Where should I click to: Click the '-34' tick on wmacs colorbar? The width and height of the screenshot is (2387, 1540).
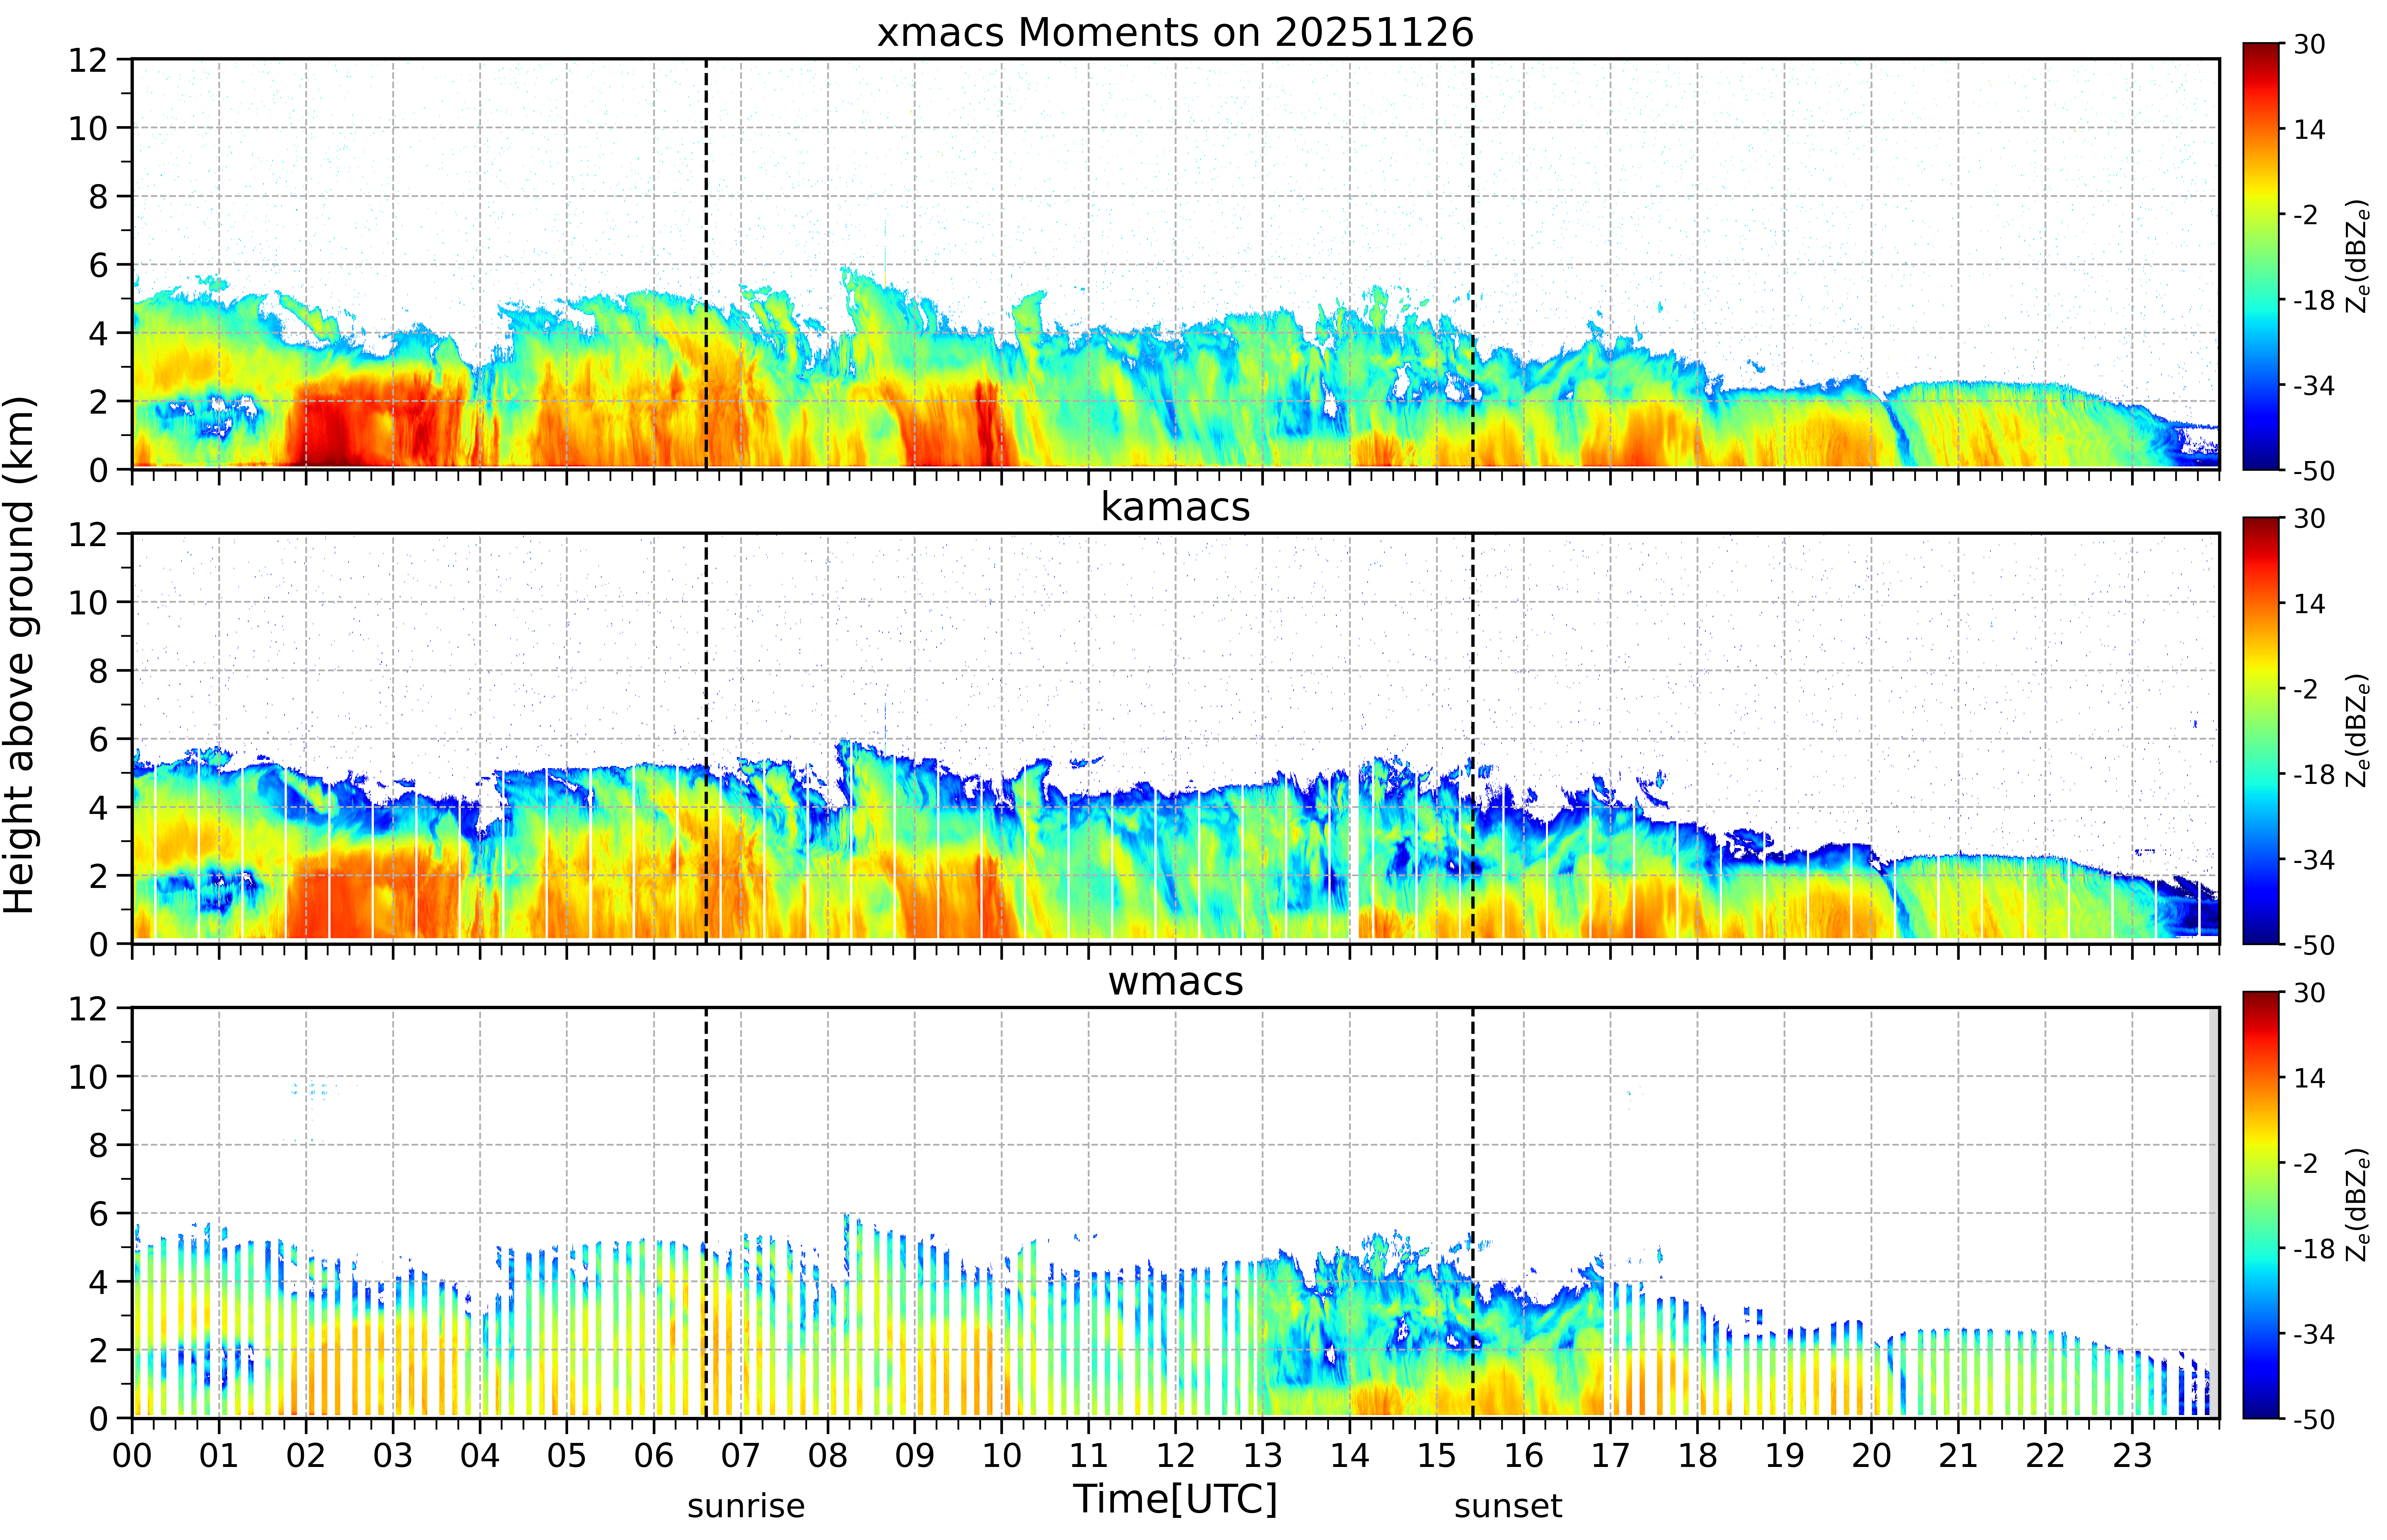[2314, 1334]
